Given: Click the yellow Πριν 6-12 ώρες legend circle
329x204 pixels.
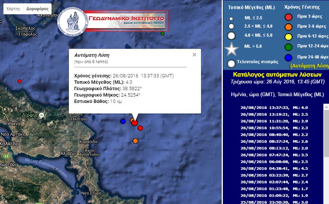Looking at the screenshot, I should tap(288, 36).
